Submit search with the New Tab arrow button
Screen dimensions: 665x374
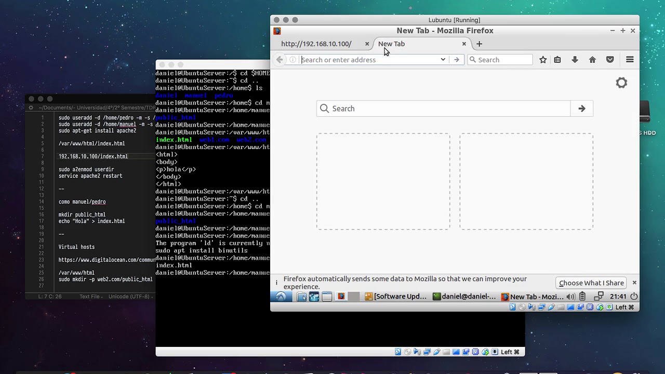click(x=582, y=109)
